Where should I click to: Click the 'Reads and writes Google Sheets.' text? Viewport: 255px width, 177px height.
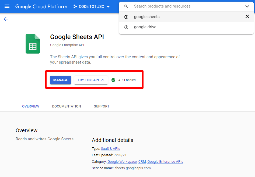pos(45,139)
